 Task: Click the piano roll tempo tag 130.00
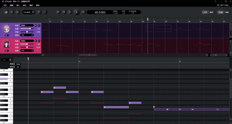18,64
